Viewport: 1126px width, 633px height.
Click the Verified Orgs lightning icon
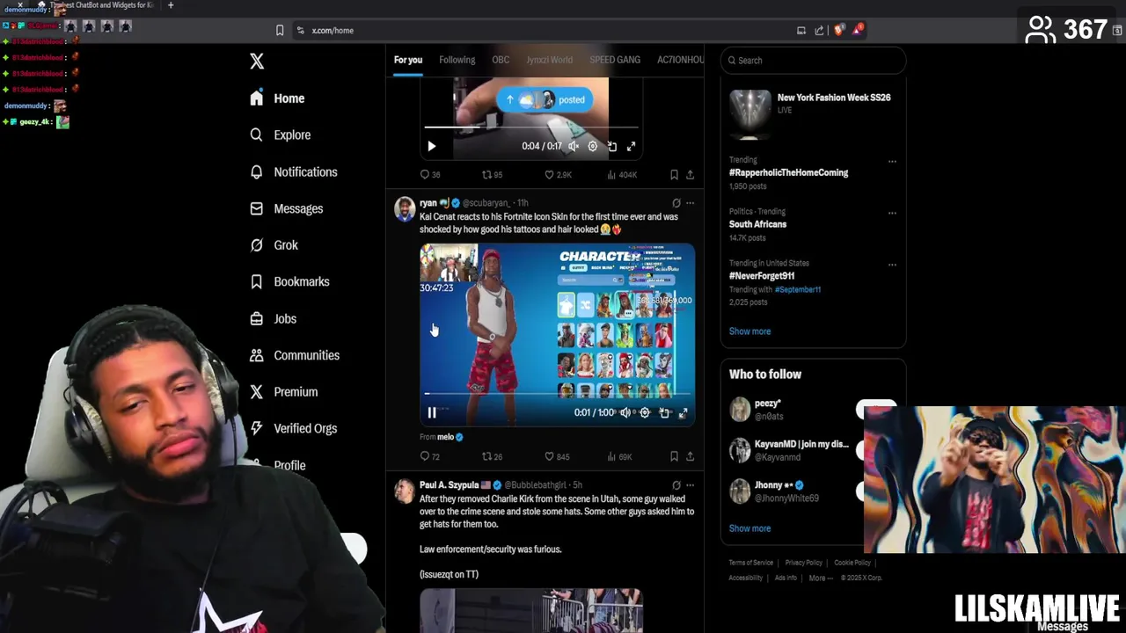pos(257,428)
